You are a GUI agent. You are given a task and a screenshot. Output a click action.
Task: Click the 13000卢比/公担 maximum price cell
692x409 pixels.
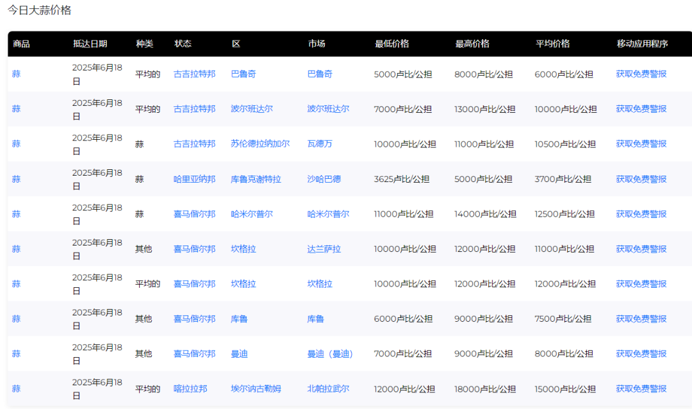point(484,109)
